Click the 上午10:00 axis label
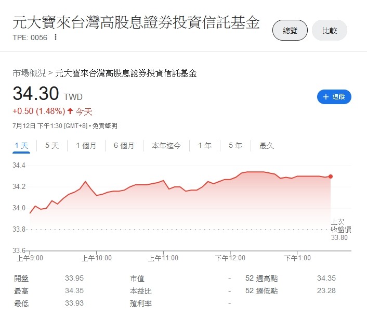This screenshot has height=316, width=367. 97,258
